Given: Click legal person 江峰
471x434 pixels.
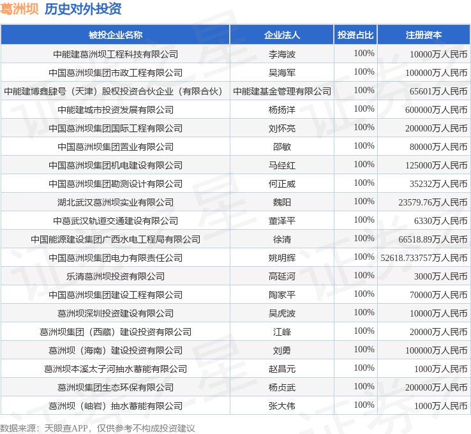Looking at the screenshot, I should (x=281, y=332).
